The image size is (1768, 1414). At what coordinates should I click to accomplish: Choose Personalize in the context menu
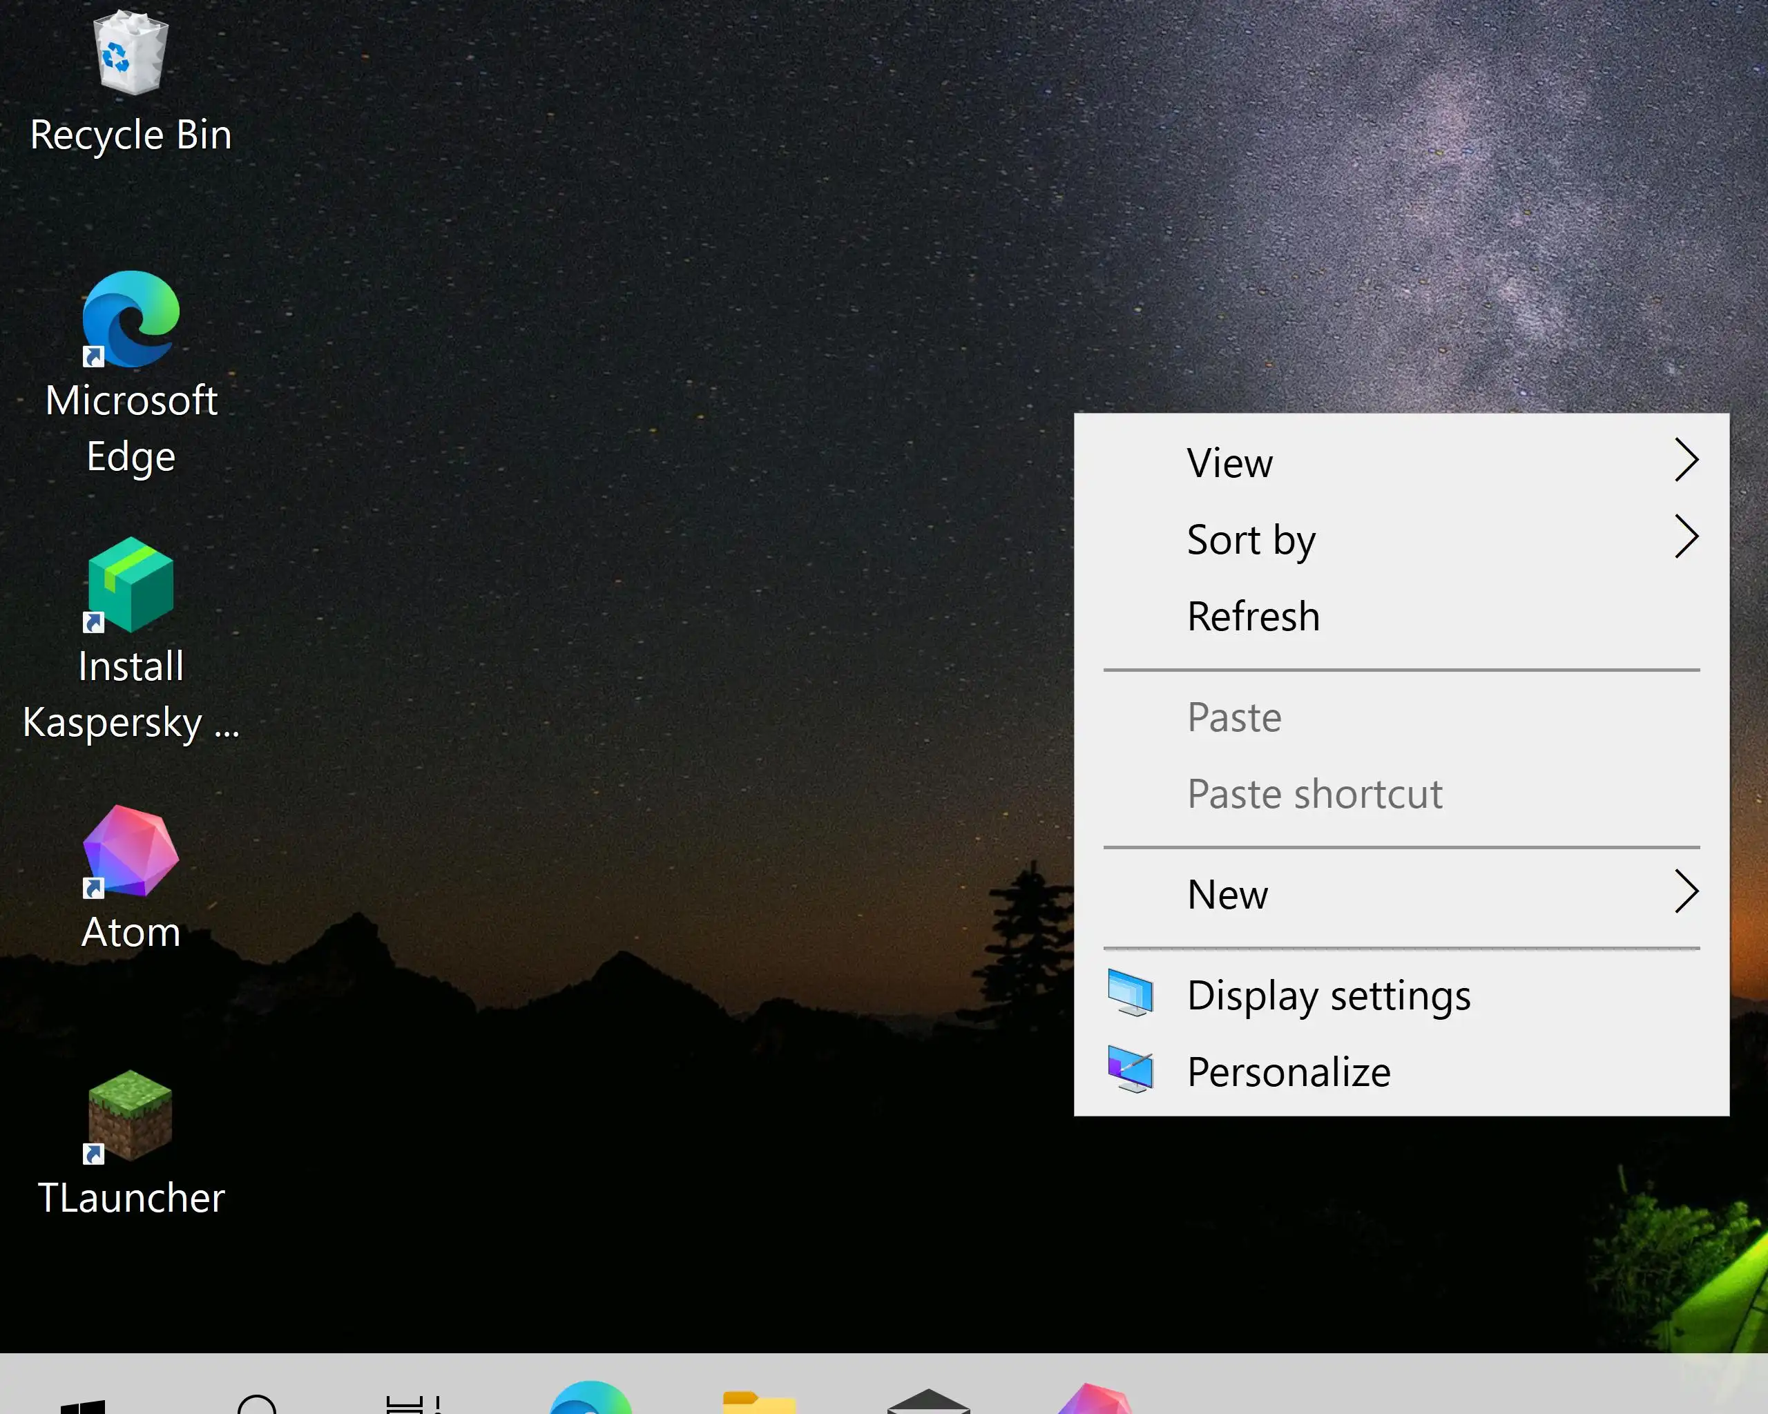coord(1288,1072)
